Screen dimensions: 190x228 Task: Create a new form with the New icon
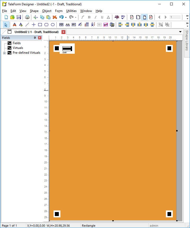6,17
